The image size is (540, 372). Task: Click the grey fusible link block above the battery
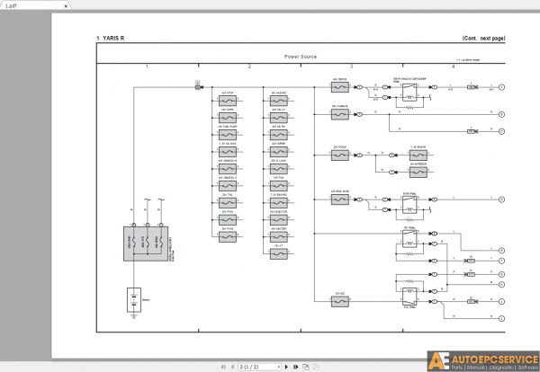pos(146,244)
